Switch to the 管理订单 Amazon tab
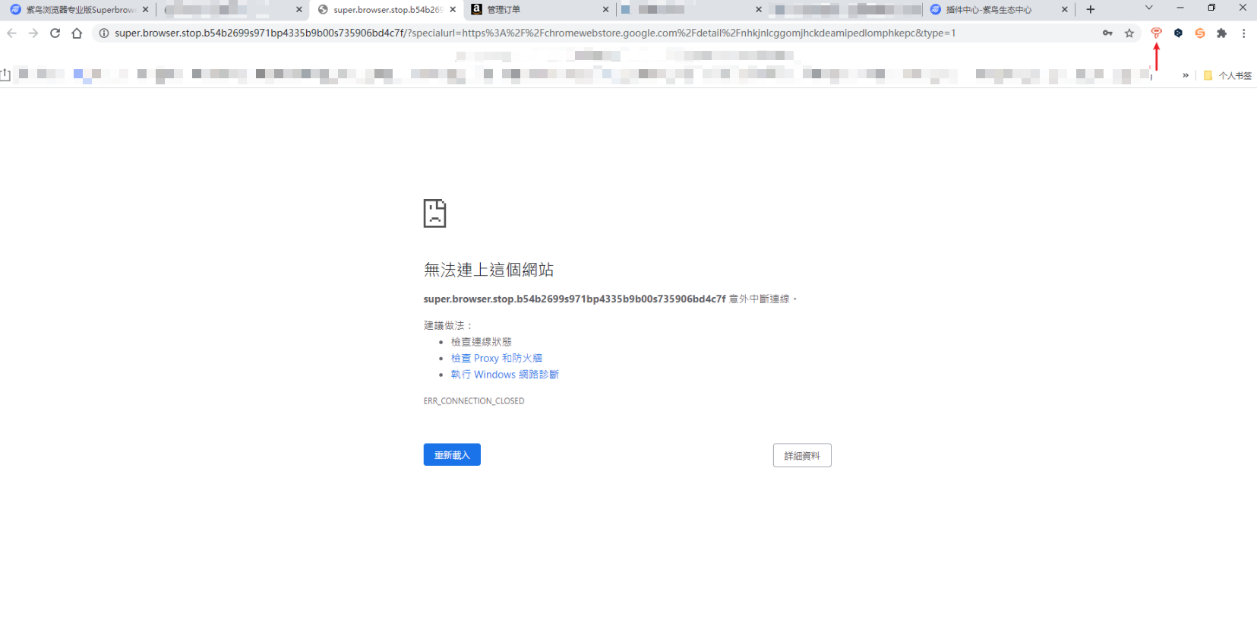 532,9
